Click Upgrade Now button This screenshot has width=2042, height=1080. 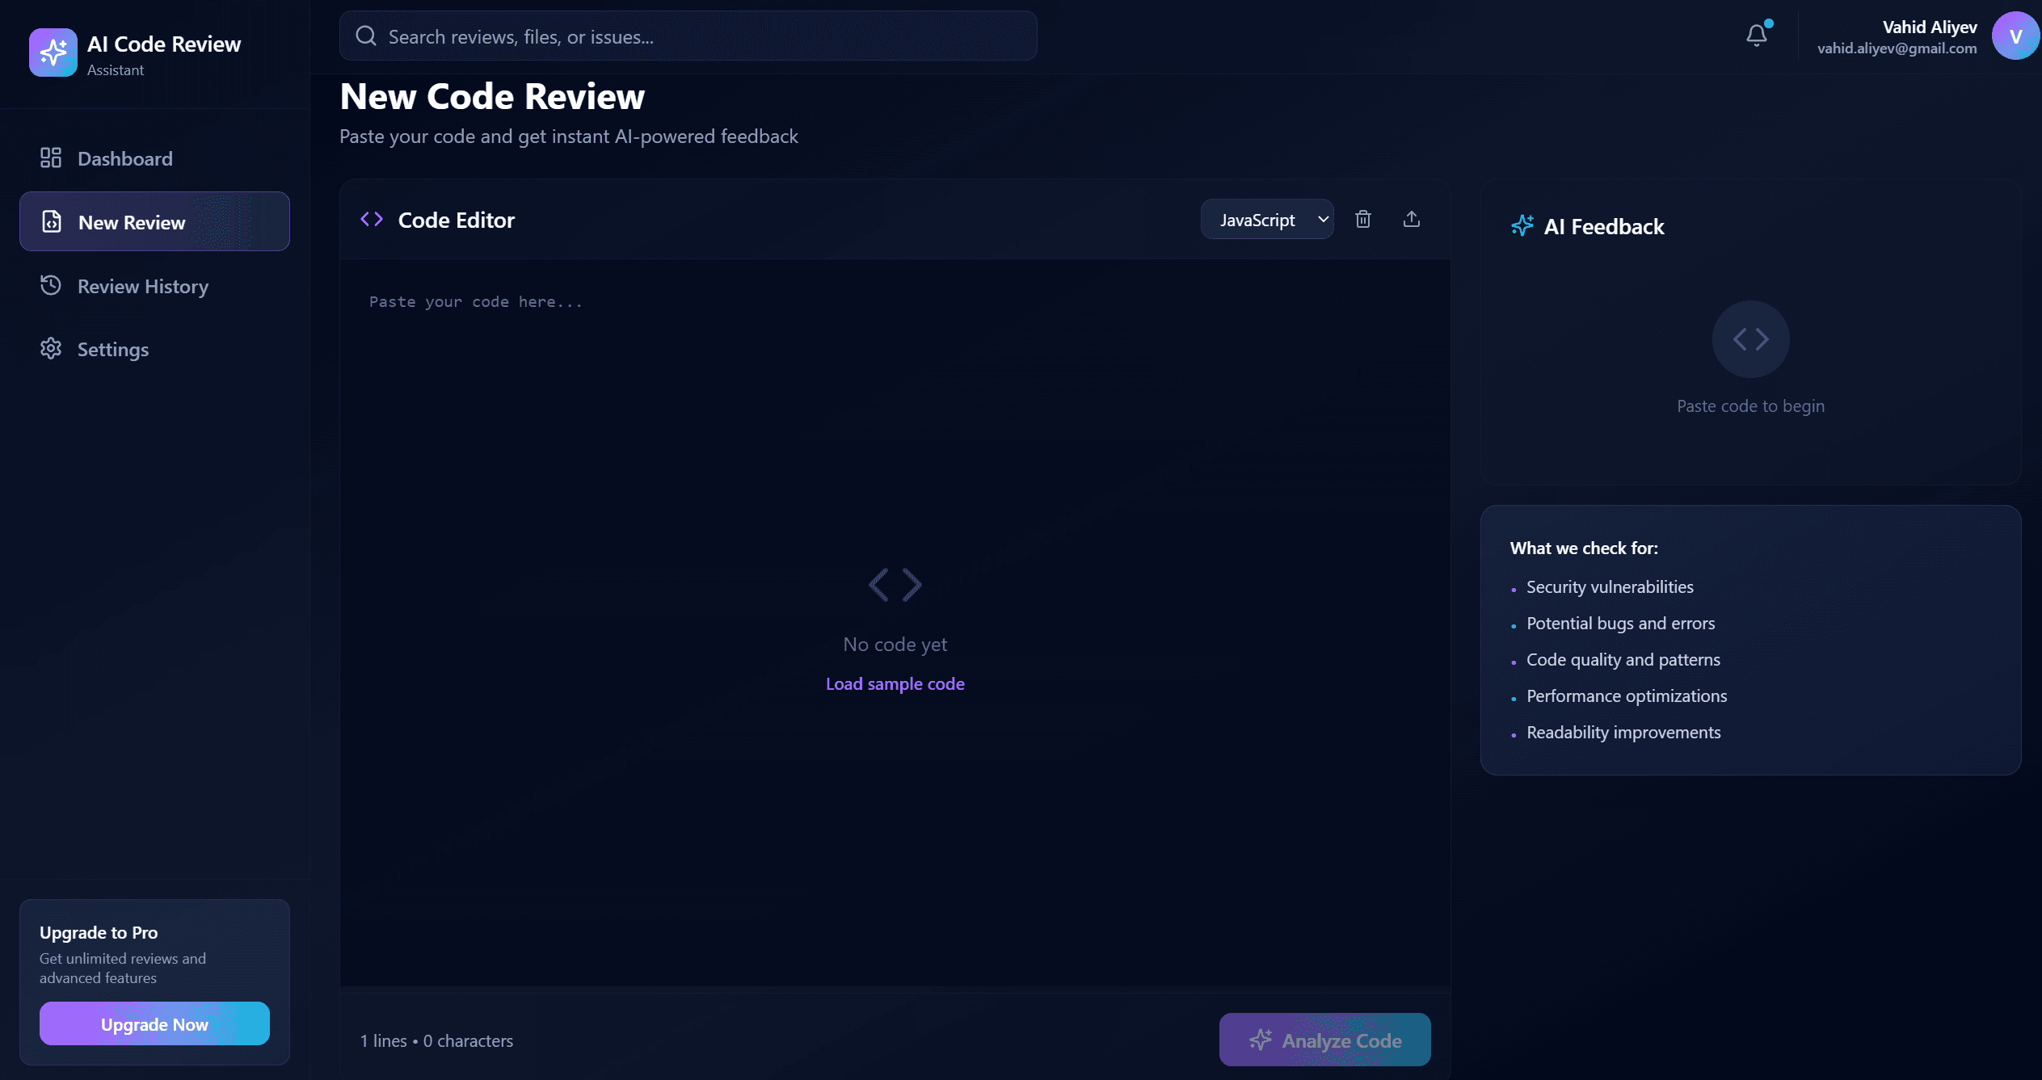154,1024
